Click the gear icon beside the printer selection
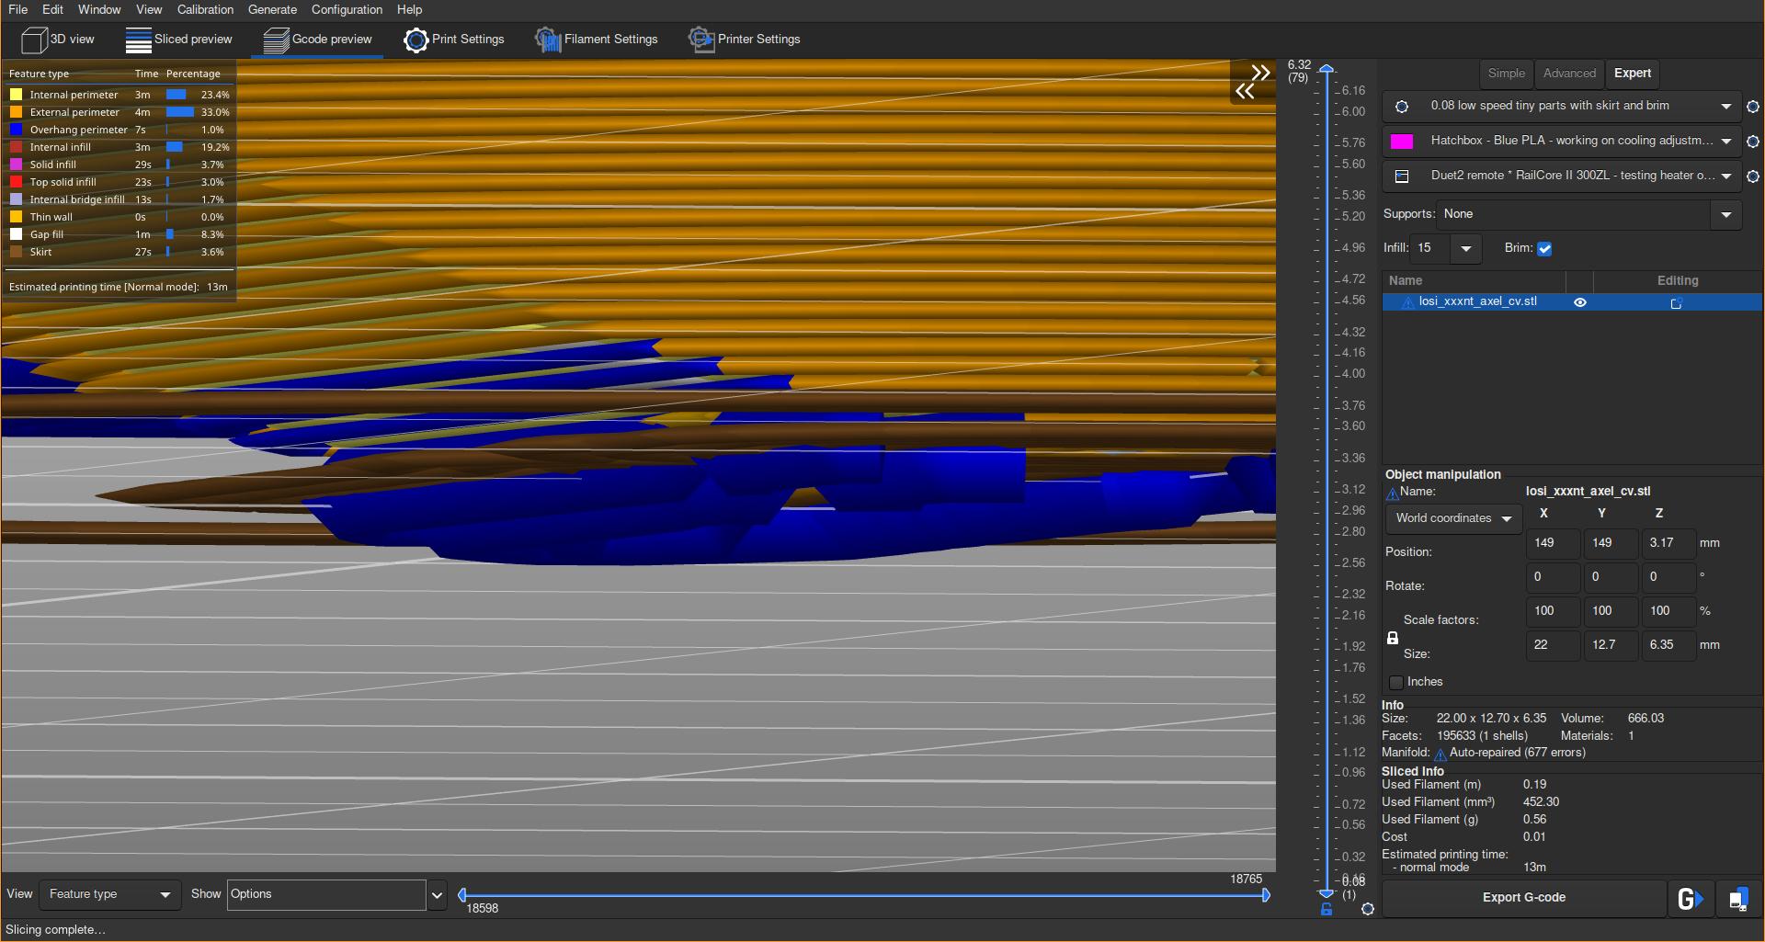The image size is (1765, 942). 1752,176
